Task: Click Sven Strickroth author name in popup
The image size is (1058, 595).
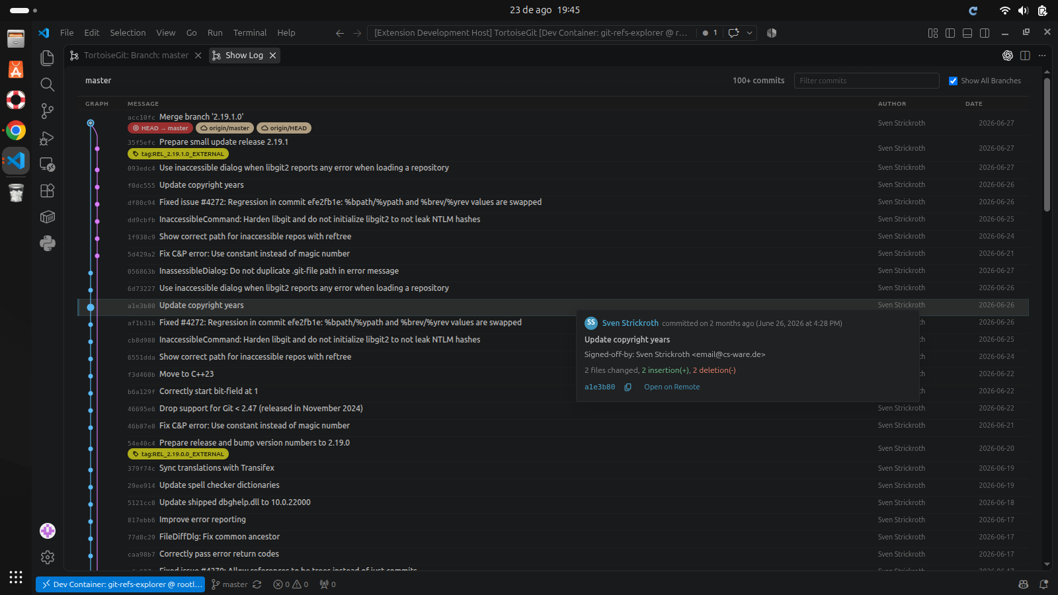Action: click(x=630, y=323)
